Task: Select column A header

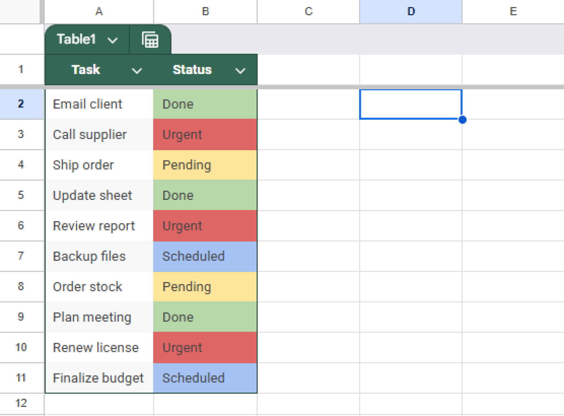Action: 99,12
